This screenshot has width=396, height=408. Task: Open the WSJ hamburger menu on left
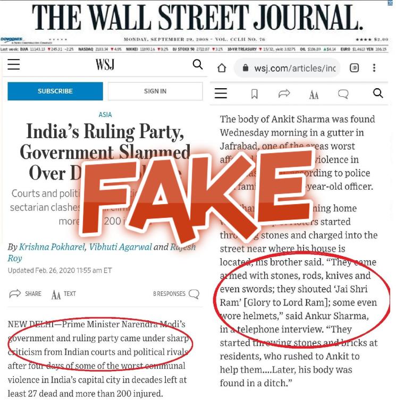(x=13, y=64)
